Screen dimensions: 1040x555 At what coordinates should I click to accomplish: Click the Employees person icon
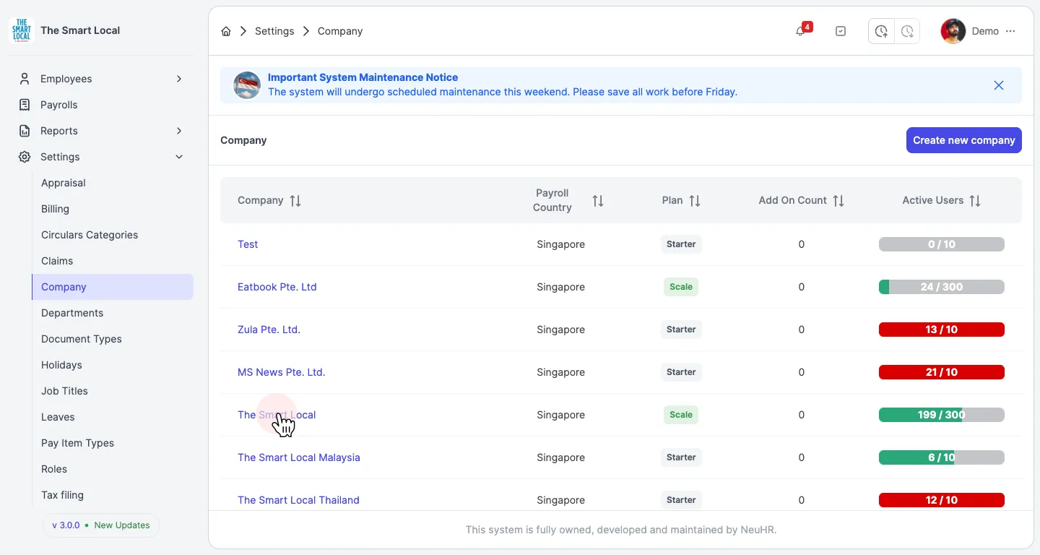tap(25, 79)
